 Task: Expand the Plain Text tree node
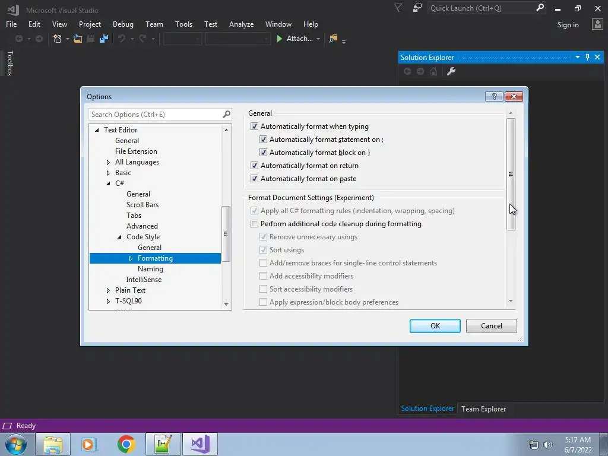108,290
